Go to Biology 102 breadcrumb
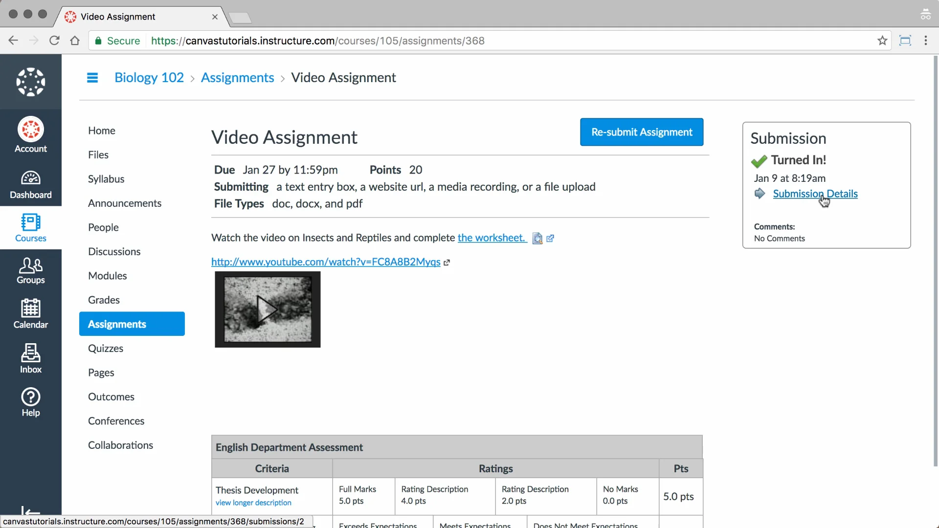This screenshot has width=939, height=528. click(x=149, y=77)
